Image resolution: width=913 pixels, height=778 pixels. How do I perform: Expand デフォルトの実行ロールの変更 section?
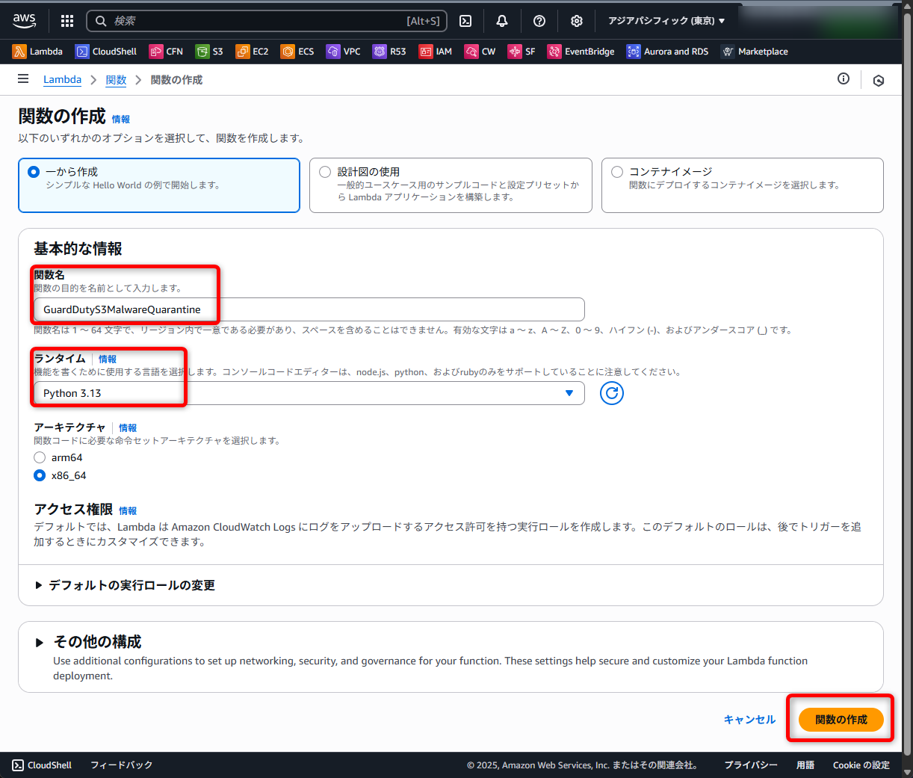pos(126,585)
